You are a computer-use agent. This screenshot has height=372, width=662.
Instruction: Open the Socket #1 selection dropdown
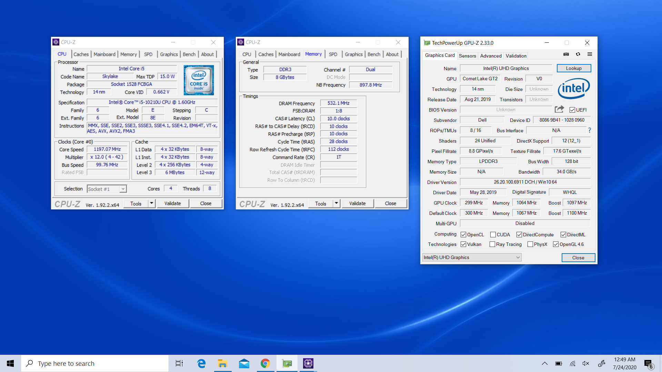(107, 189)
